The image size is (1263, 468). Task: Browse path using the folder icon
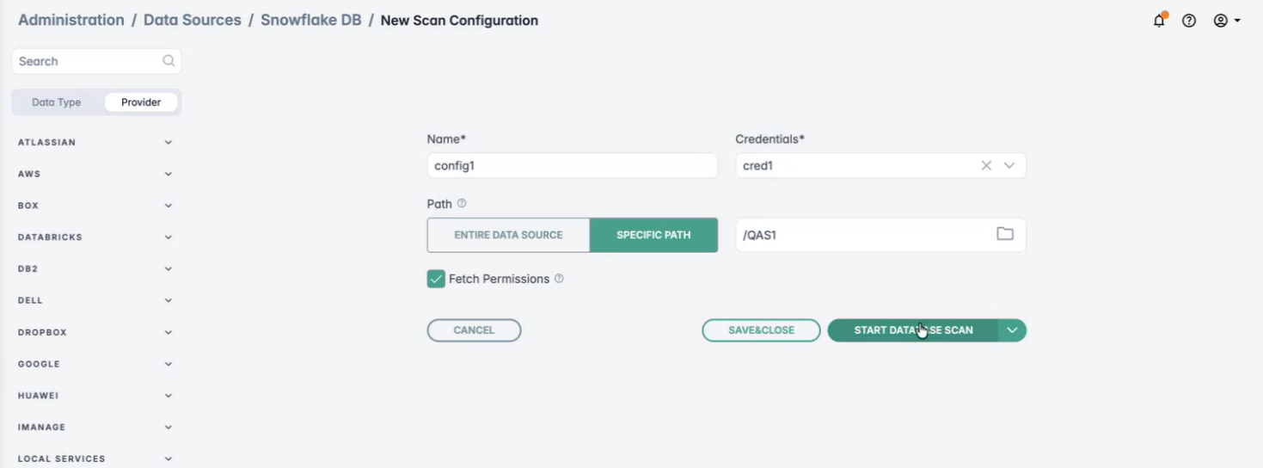pos(1004,234)
